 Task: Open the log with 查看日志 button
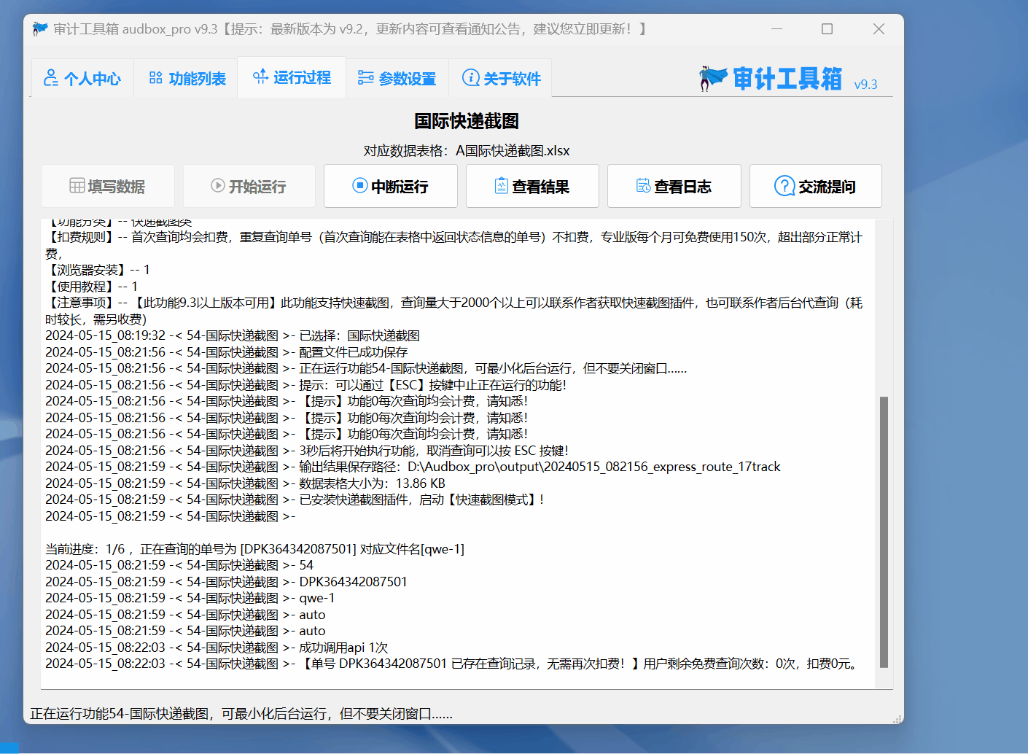point(674,186)
